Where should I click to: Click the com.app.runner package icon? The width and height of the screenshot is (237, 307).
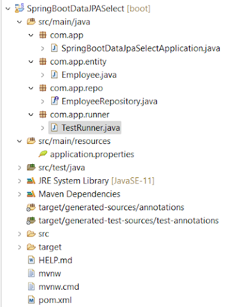pos(43,114)
